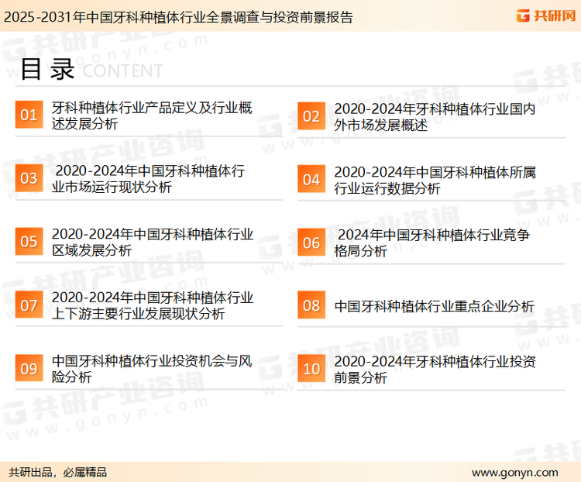Select the report title 2025-2031年中国牙科种植体行业全景调查与投资前景报告

[178, 17]
